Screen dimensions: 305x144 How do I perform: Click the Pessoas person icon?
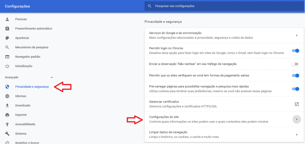point(7,19)
